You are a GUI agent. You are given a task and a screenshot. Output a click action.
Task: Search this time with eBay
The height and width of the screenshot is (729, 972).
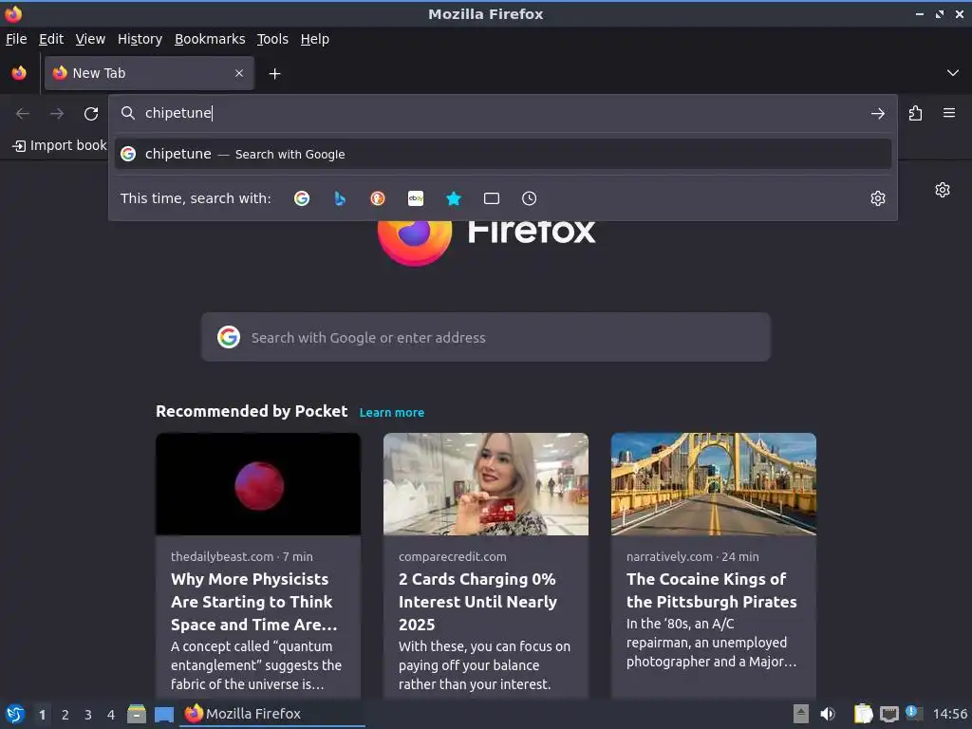coord(416,198)
